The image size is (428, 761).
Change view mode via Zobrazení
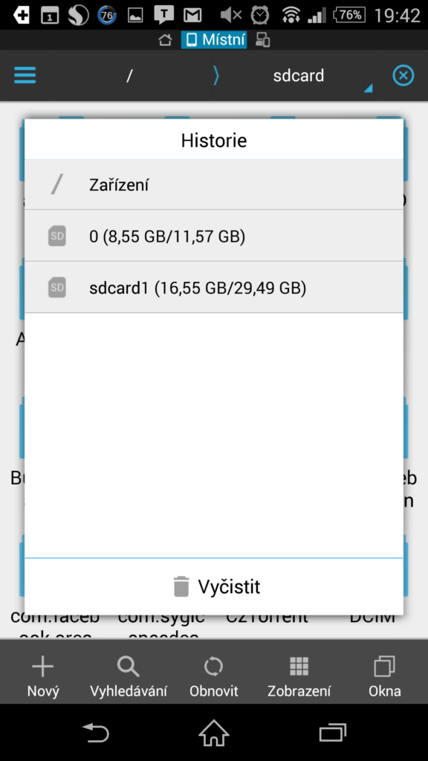click(299, 676)
